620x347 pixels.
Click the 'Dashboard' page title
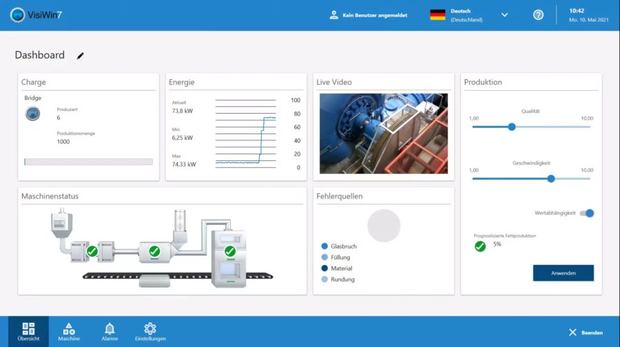pyautogui.click(x=39, y=55)
